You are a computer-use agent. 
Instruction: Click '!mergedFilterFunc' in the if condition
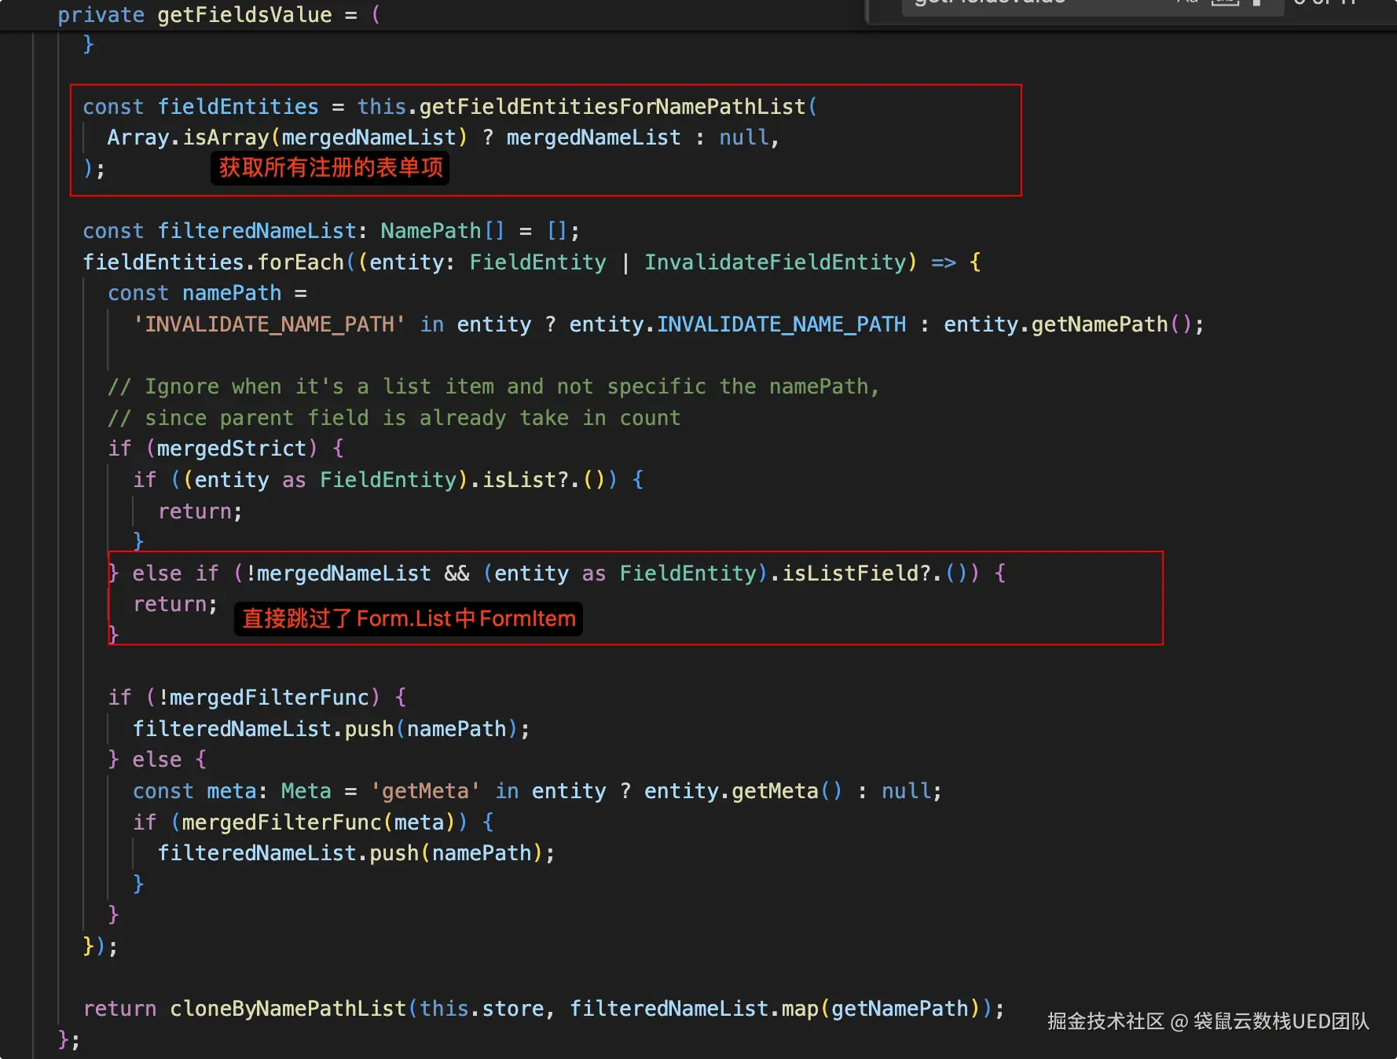[263, 698]
